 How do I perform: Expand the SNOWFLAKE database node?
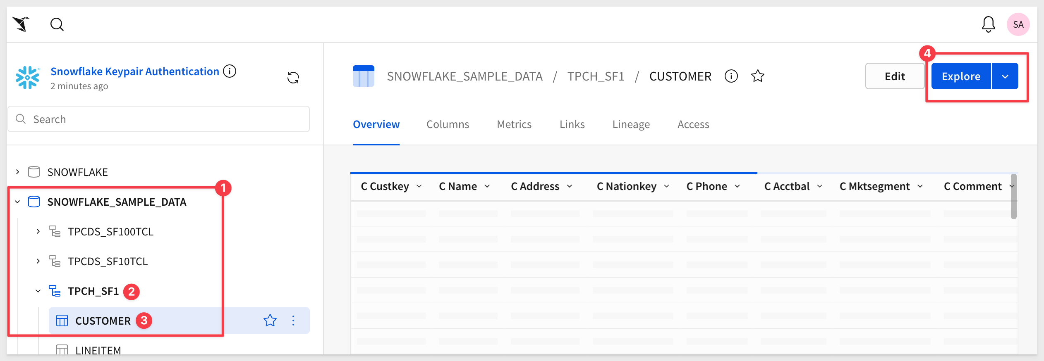[x=17, y=172]
